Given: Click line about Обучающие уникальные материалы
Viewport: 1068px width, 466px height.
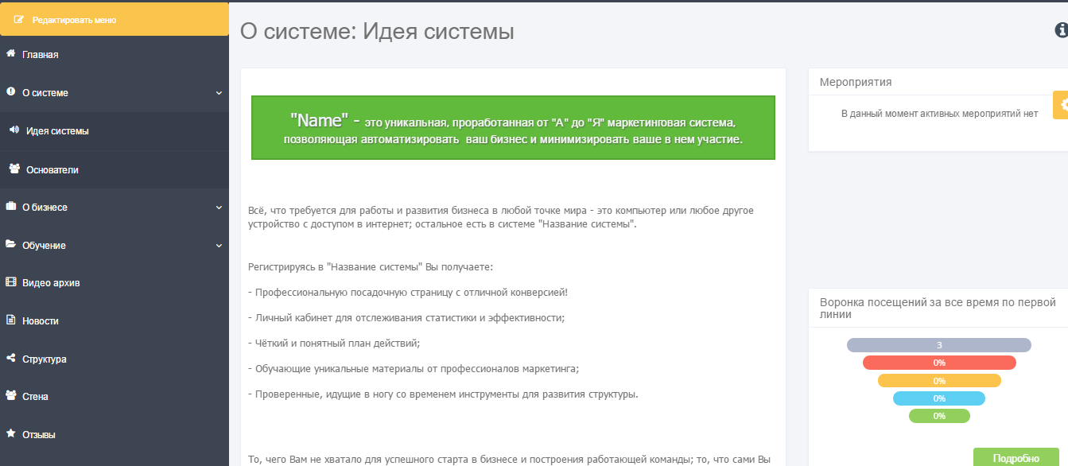Looking at the screenshot, I should (414, 369).
